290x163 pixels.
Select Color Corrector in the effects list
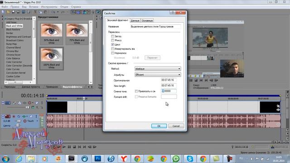14,62
